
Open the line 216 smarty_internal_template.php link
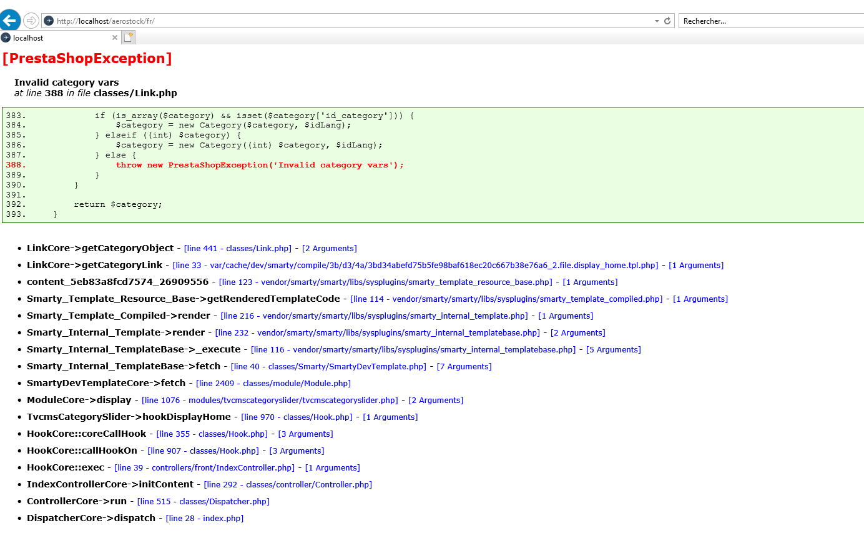click(375, 316)
